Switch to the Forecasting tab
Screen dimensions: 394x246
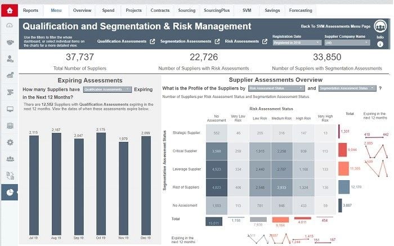pos(301,10)
